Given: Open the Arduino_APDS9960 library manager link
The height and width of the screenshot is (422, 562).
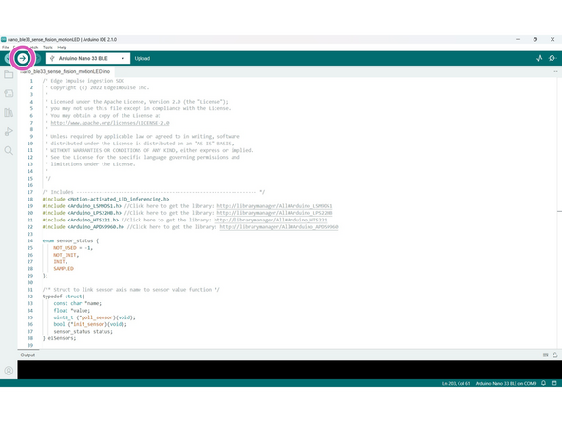Looking at the screenshot, I should [x=279, y=227].
